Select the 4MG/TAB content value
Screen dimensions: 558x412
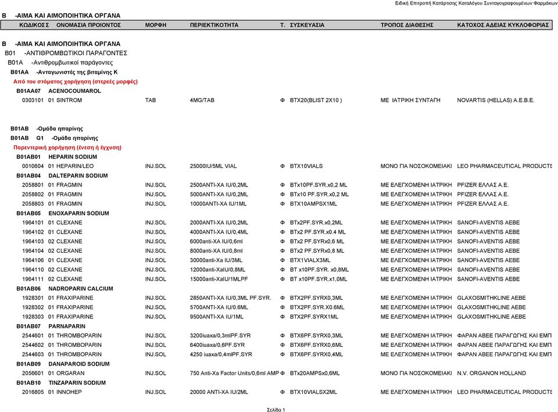(202, 101)
